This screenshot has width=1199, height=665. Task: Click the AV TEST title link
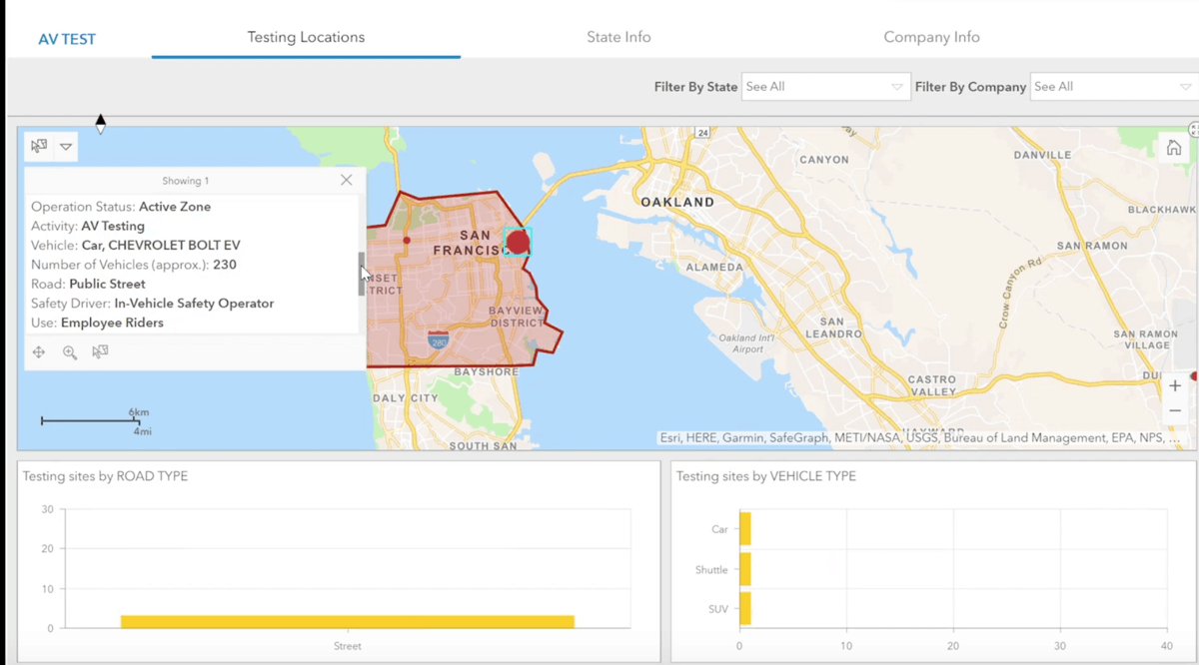point(67,40)
